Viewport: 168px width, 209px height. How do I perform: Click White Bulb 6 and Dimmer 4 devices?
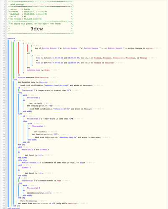click(x=36, y=150)
